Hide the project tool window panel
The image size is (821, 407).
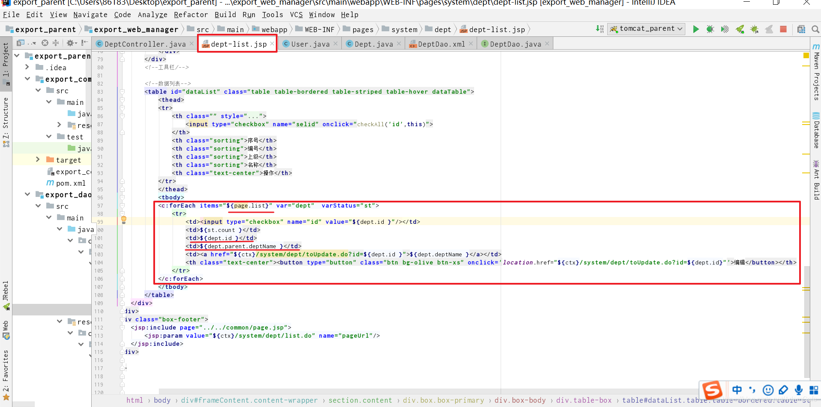[x=84, y=43]
